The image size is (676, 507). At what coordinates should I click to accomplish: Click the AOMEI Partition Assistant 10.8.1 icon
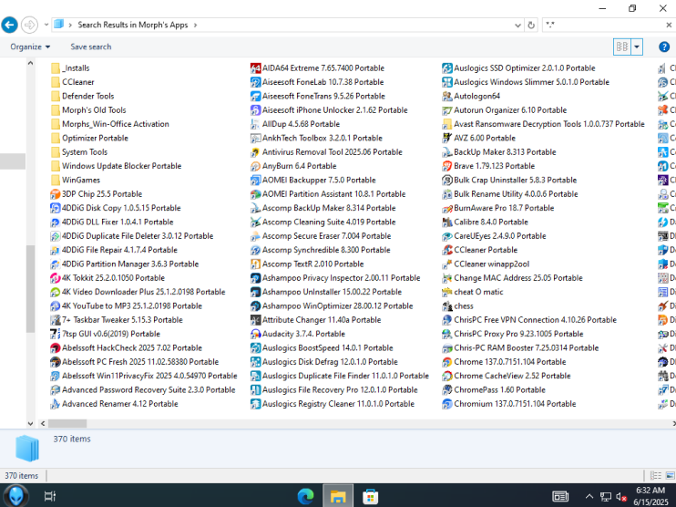(255, 194)
